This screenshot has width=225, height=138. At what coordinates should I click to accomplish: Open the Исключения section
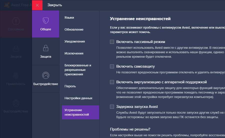74,53
